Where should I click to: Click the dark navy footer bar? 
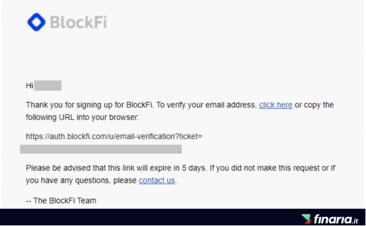(x=183, y=217)
